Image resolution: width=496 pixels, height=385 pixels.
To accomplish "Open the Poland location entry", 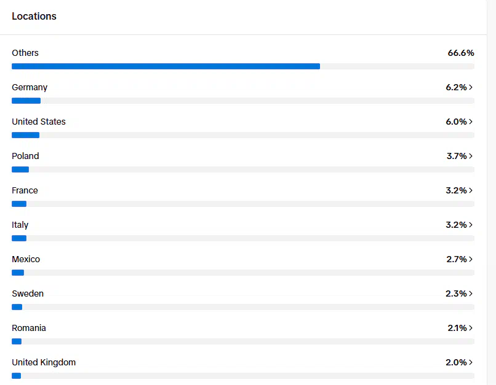I will (x=25, y=156).
